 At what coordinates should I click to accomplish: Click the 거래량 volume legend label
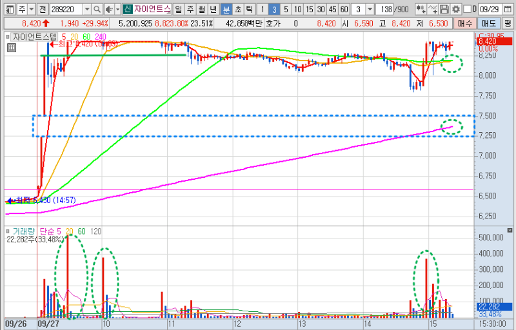(24, 231)
